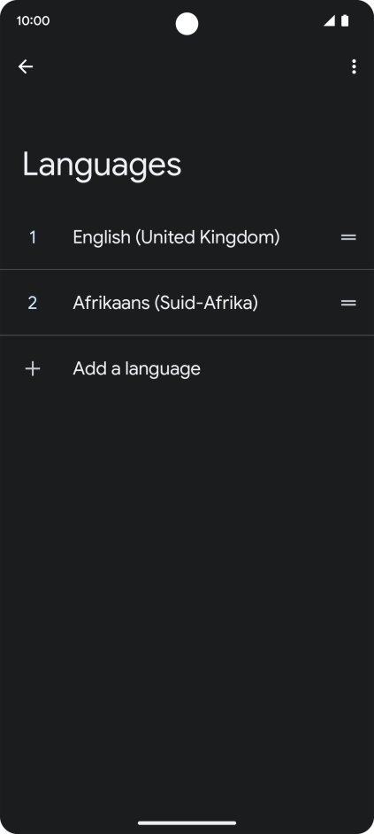Tap the battery status icon
374x834 pixels.
[x=346, y=20]
